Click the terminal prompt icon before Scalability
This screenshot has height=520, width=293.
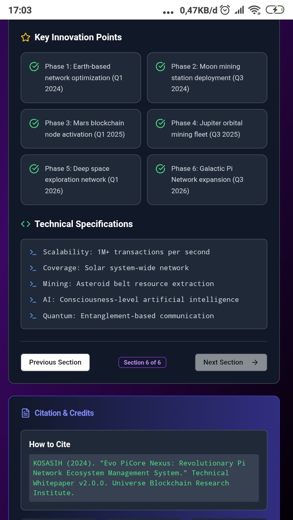[x=33, y=252]
